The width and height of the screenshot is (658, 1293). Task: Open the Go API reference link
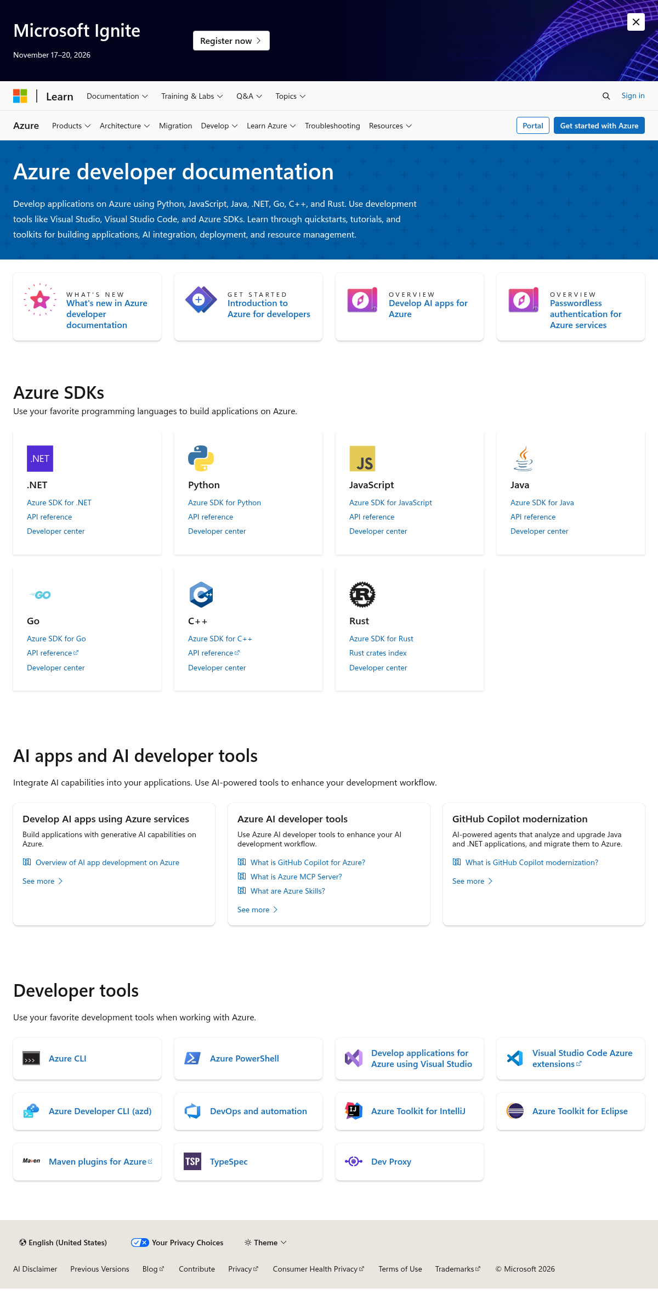53,653
